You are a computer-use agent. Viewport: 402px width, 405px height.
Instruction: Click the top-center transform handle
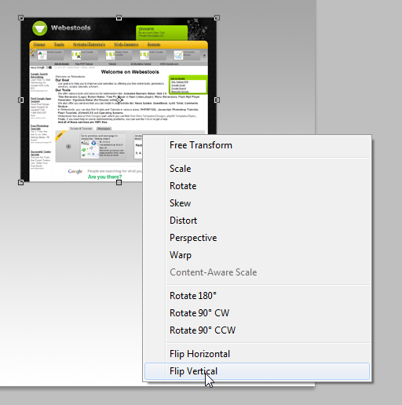[119, 18]
